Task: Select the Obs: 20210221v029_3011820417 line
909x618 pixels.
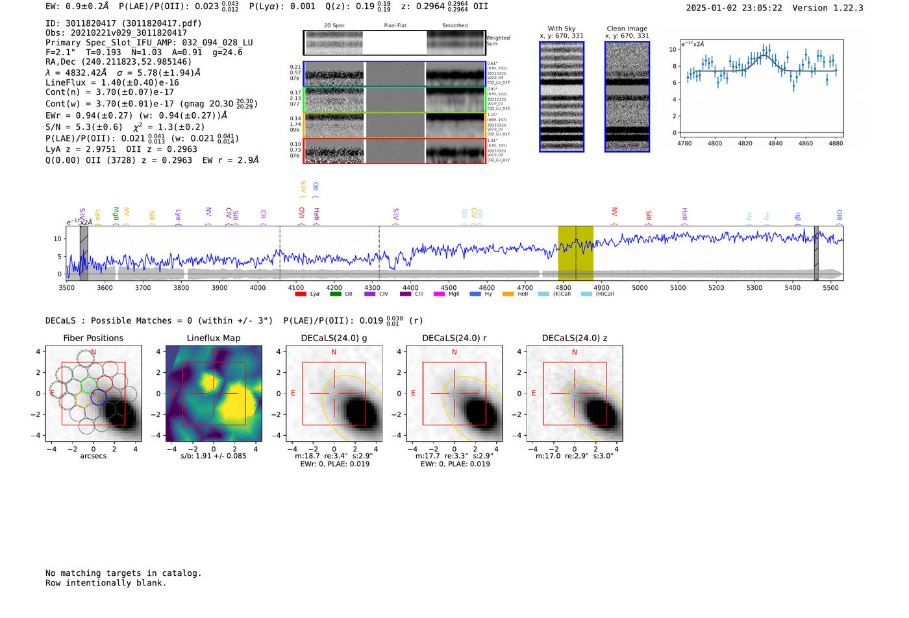Action: tap(116, 33)
